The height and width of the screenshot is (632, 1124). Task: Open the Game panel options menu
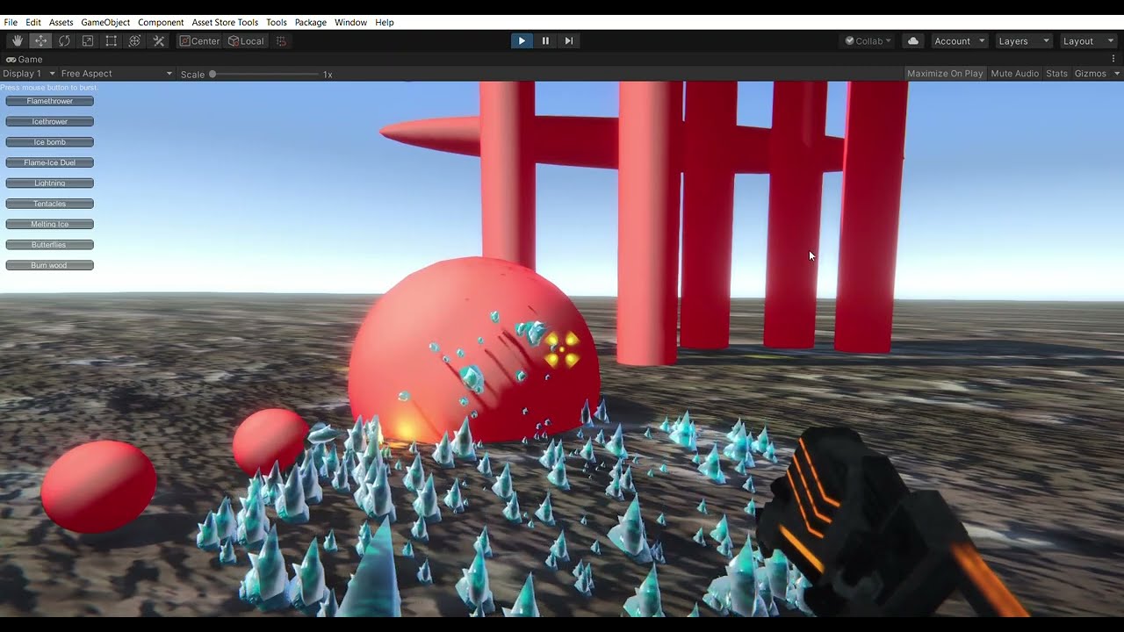1113,59
